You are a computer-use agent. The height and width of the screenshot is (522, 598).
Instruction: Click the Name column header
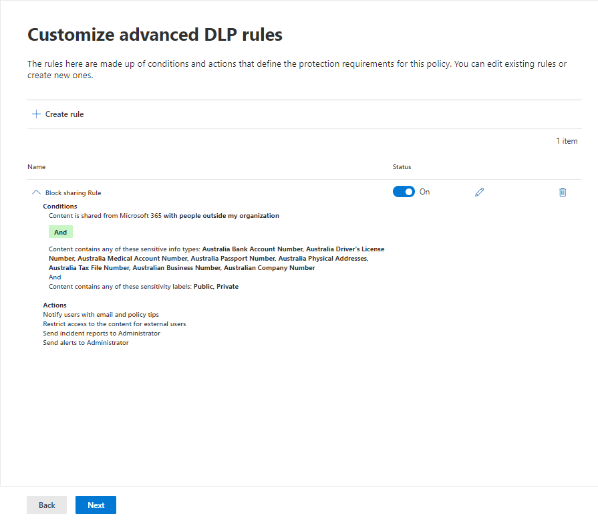[x=37, y=167]
